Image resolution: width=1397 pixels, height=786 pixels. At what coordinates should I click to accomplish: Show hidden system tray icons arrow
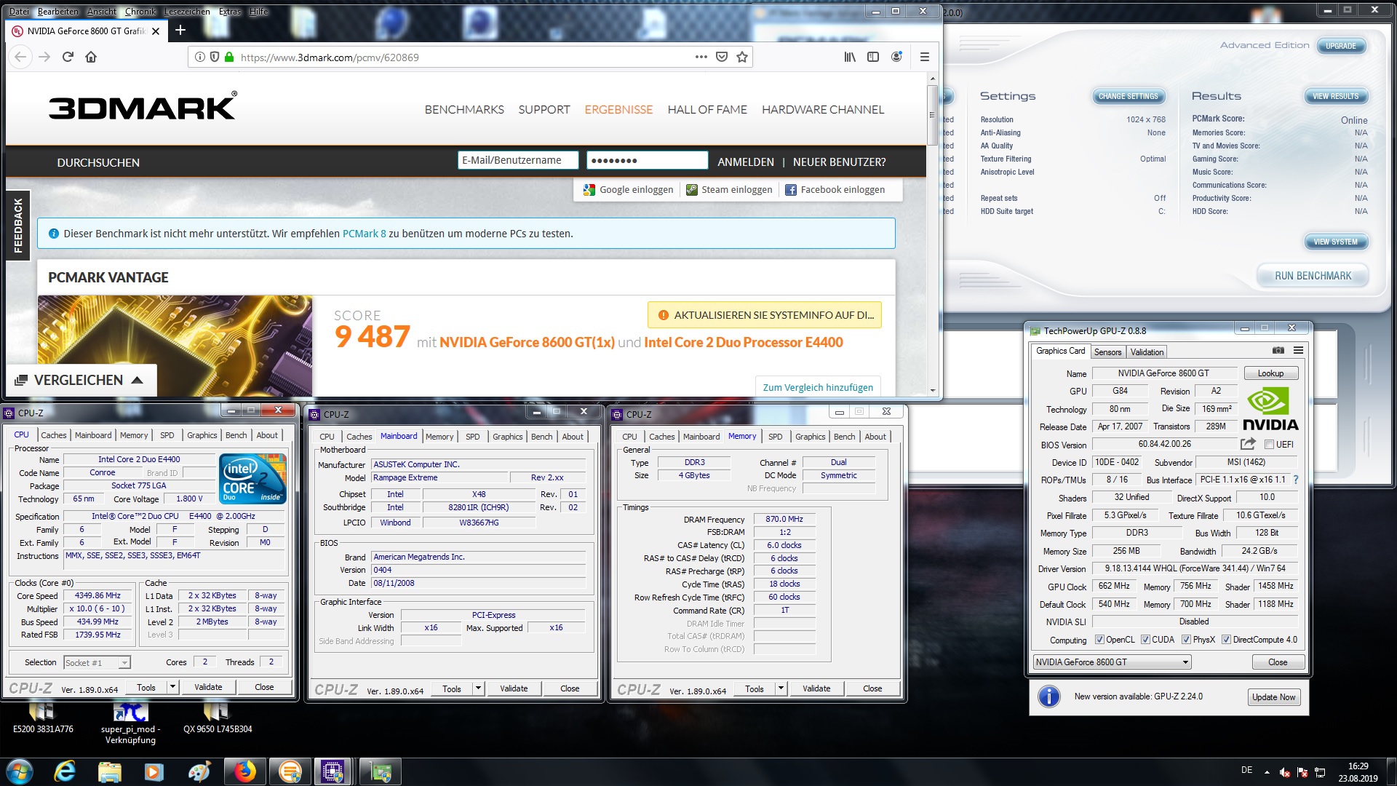1267,772
